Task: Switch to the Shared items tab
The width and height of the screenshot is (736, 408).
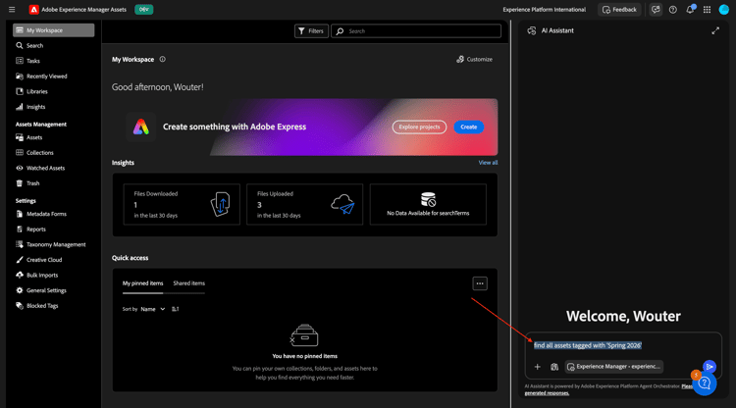Action: click(x=188, y=283)
